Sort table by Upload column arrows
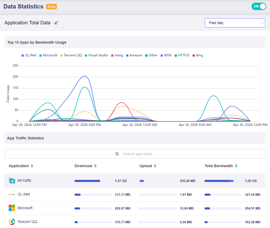Screen dimensions: 270x228 (155, 166)
